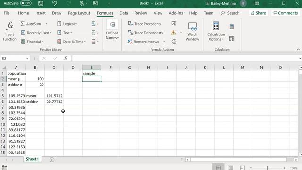Image resolution: width=302 pixels, height=170 pixels.
Task: Click the zoom out minus button
Action: point(251,168)
